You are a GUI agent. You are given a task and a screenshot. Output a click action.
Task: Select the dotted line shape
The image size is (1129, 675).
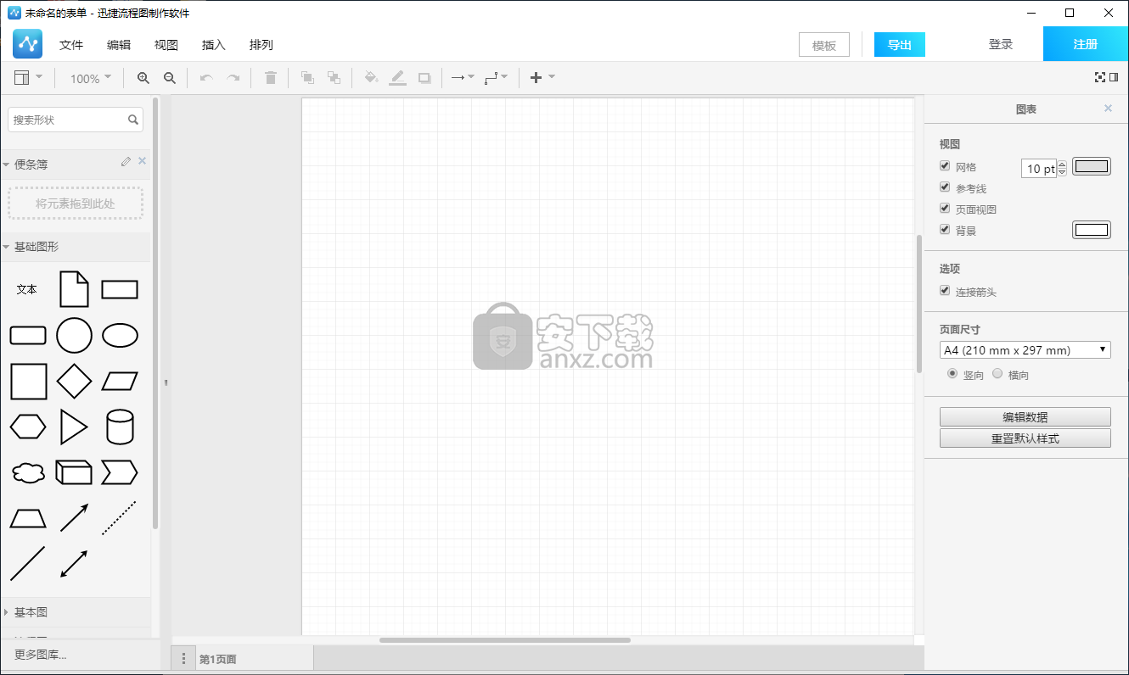pos(120,518)
